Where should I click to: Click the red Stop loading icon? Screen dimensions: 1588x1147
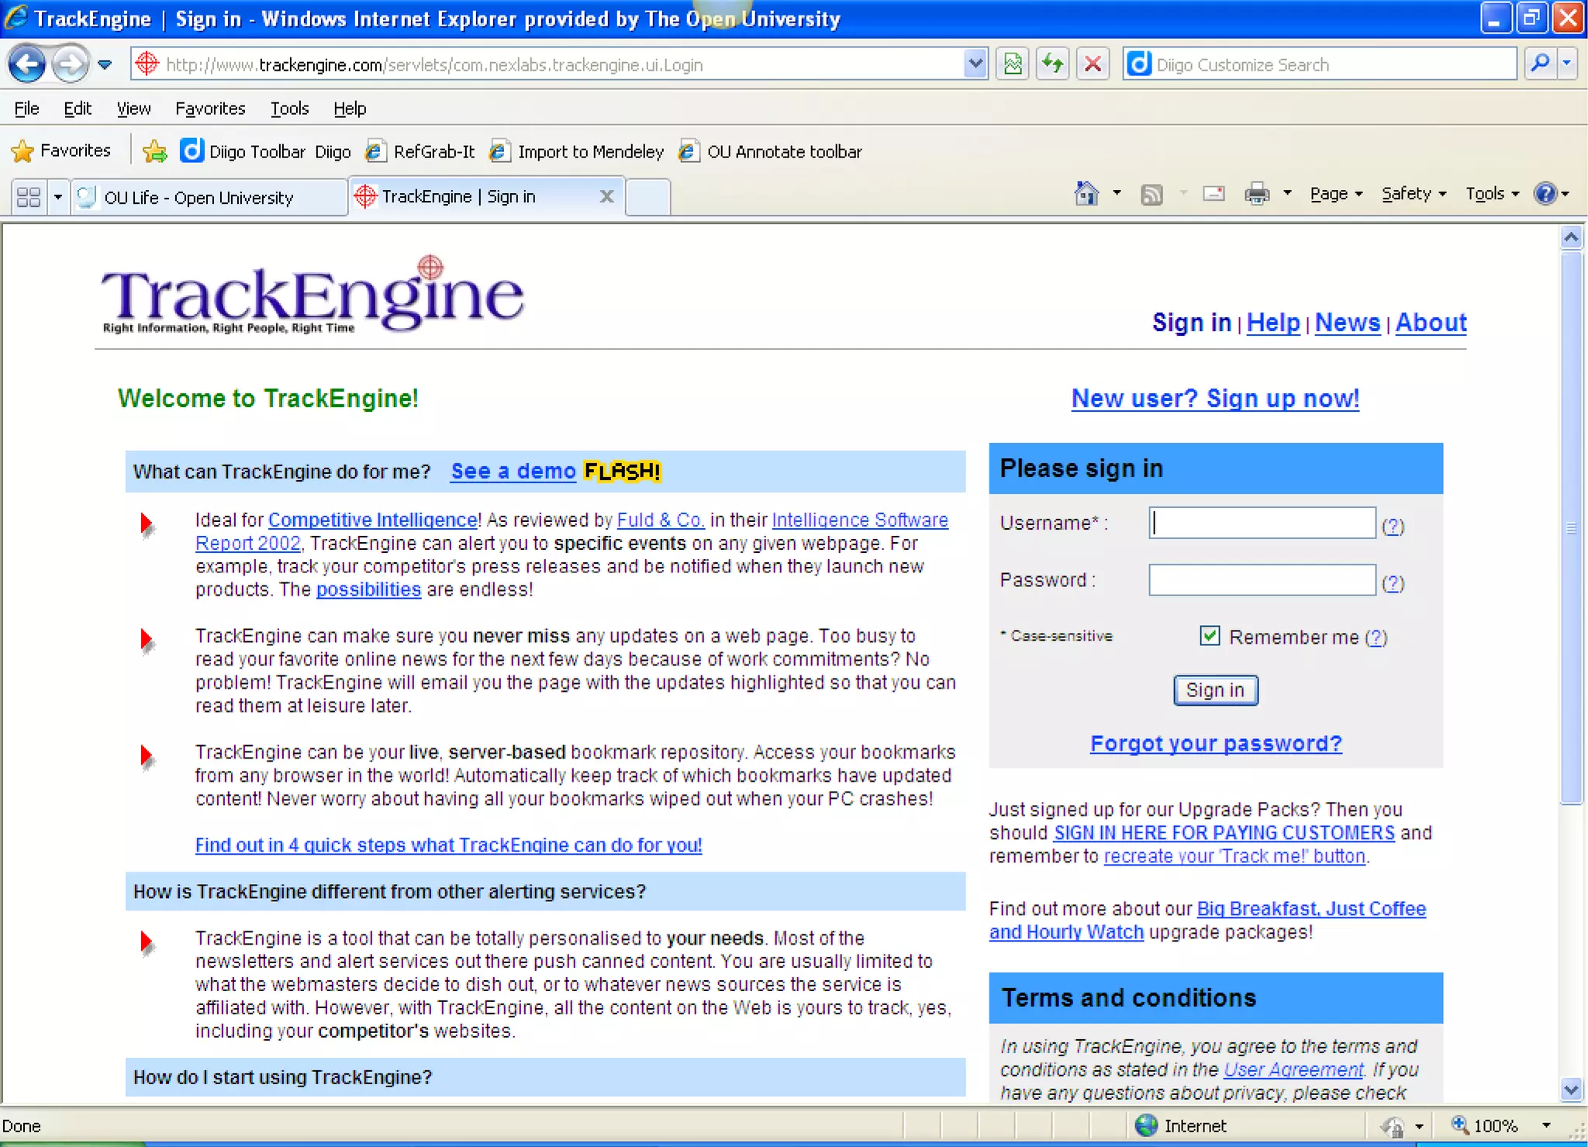point(1093,64)
